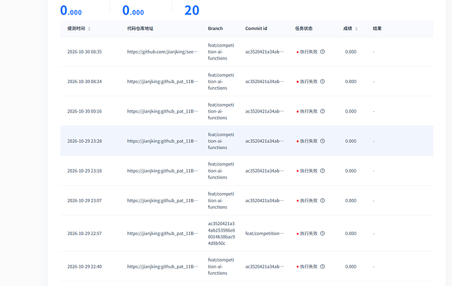Screen dimensions: 452x286
Task: Click the Commit id column header
Action: (256, 29)
